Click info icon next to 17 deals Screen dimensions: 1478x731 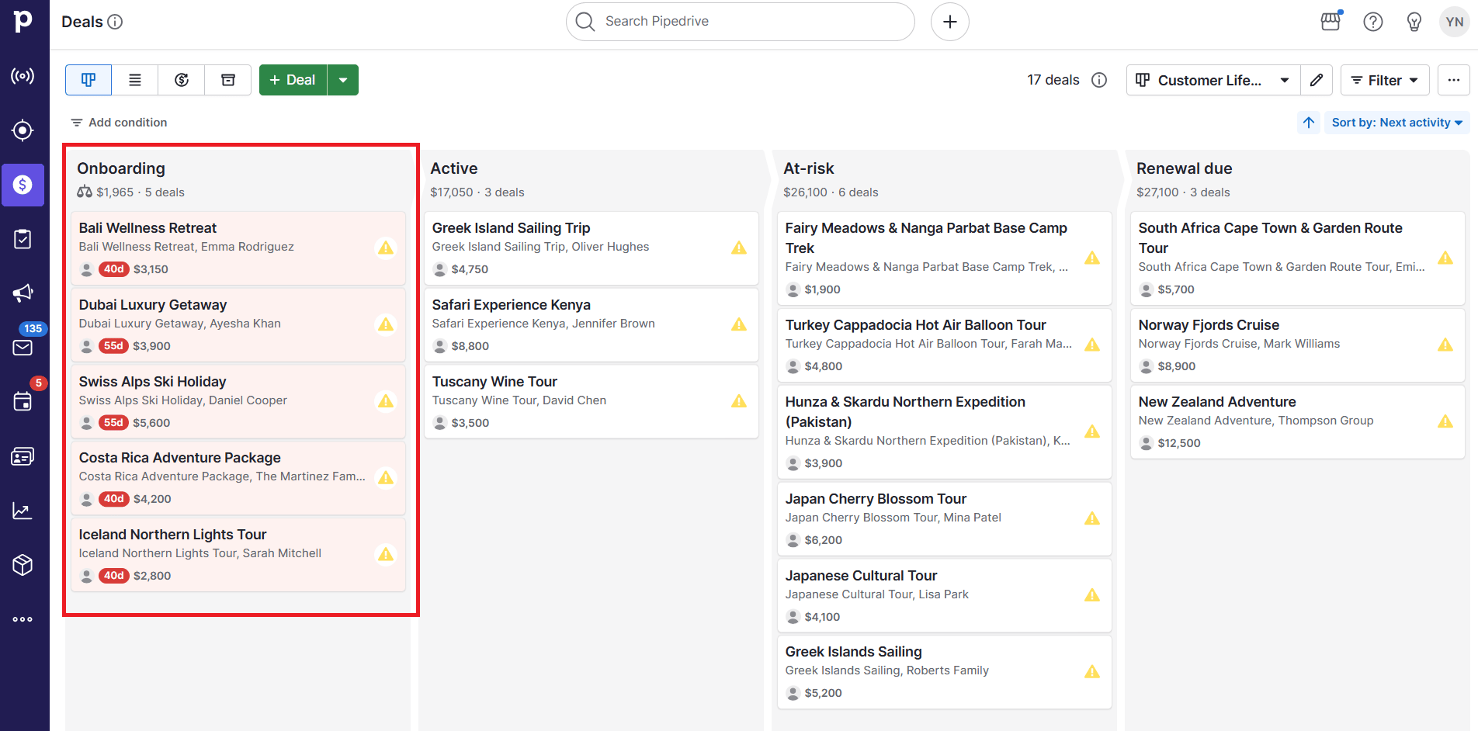(x=1099, y=80)
